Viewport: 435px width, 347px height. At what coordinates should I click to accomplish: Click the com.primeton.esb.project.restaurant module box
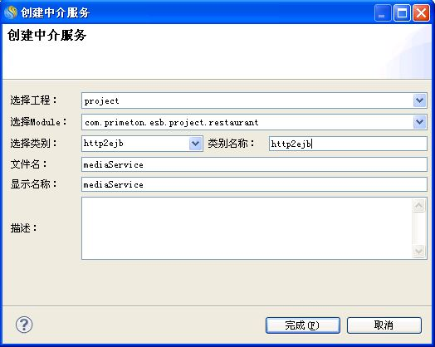click(247, 122)
